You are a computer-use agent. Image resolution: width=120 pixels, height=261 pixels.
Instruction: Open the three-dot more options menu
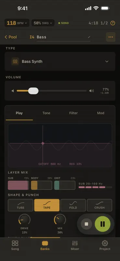(111, 37)
